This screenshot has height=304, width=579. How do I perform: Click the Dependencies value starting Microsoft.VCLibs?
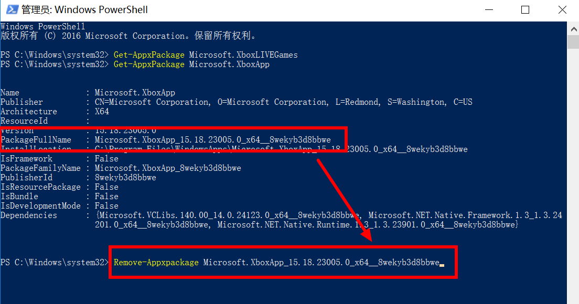point(329,220)
